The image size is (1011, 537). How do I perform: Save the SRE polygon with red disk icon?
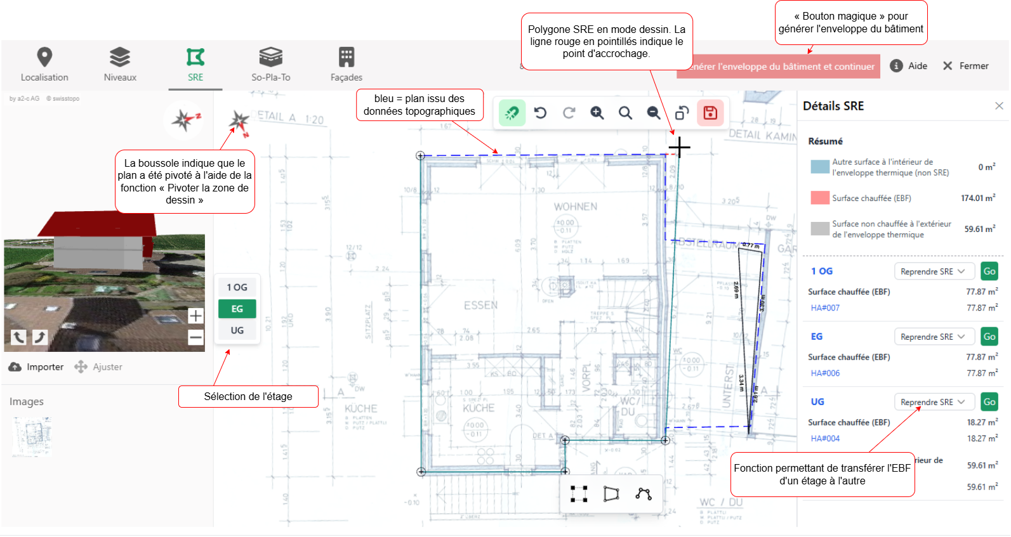point(710,113)
